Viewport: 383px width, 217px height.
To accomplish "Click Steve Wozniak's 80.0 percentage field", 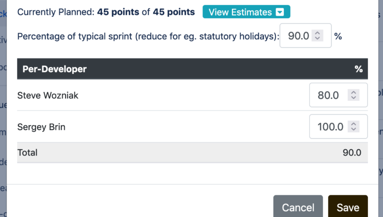I will [329, 95].
